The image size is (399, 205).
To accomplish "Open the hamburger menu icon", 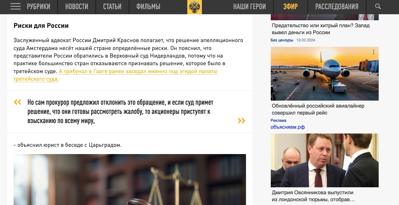I will (16, 7).
